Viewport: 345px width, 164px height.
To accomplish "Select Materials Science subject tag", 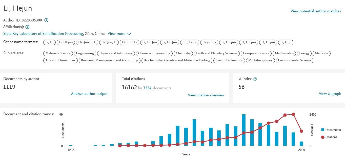I will point(58,53).
